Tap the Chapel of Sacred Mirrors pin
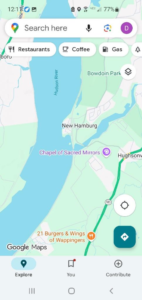 106,152
